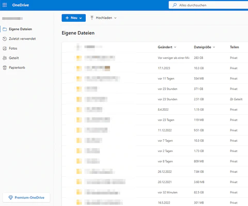Image resolution: width=248 pixels, height=206 pixels.
Task: Click the 'vor 8 Tagen' date cell
Action: [x=165, y=161]
